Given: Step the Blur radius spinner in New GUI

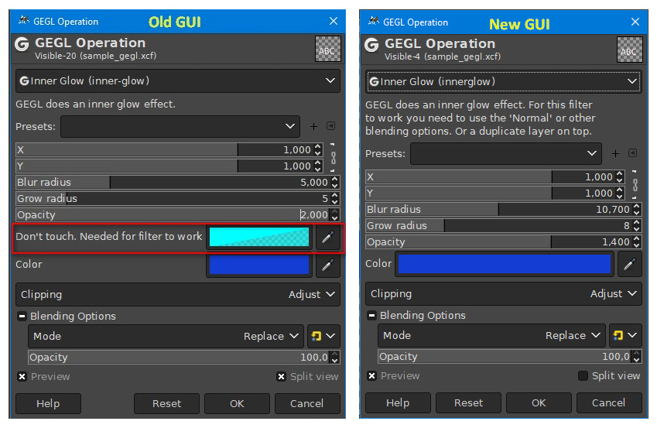Looking at the screenshot, I should (x=637, y=209).
